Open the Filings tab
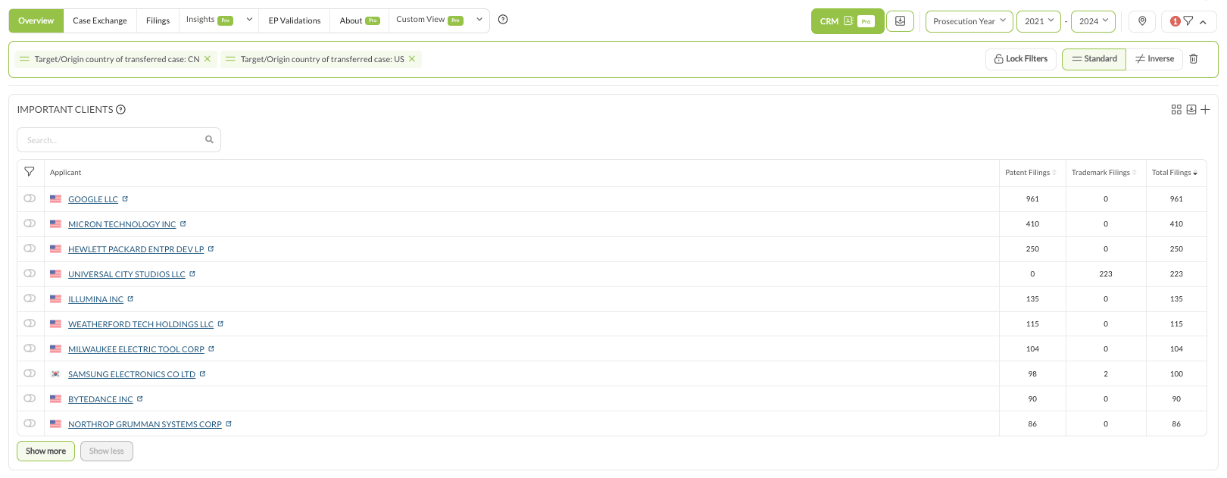This screenshot has width=1227, height=478. click(x=158, y=21)
